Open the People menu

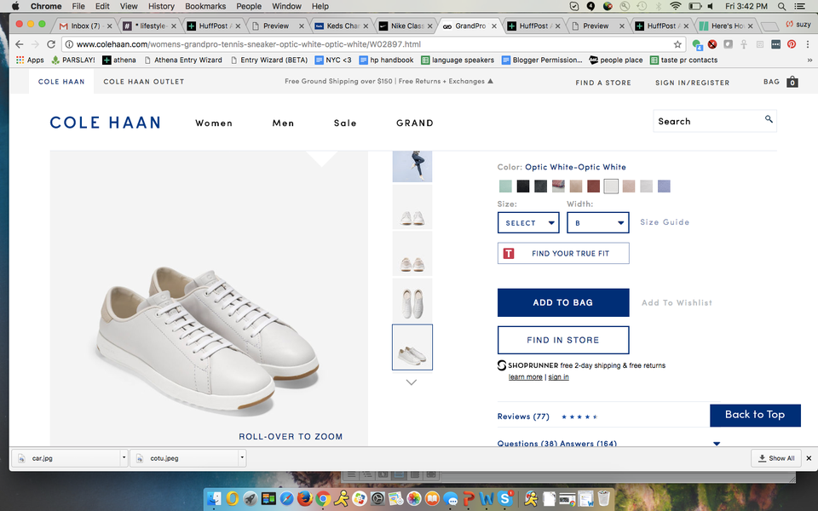tap(249, 6)
